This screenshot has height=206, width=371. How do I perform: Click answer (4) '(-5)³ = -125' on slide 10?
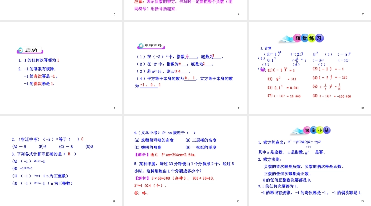(330, 77)
